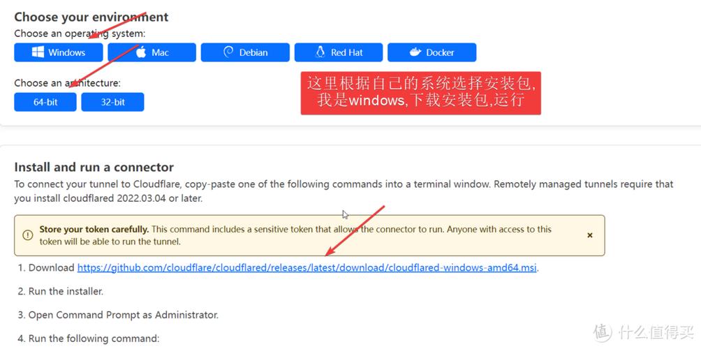Click the Apple logo on Mac button
The width and height of the screenshot is (701, 349).
pyautogui.click(x=141, y=52)
